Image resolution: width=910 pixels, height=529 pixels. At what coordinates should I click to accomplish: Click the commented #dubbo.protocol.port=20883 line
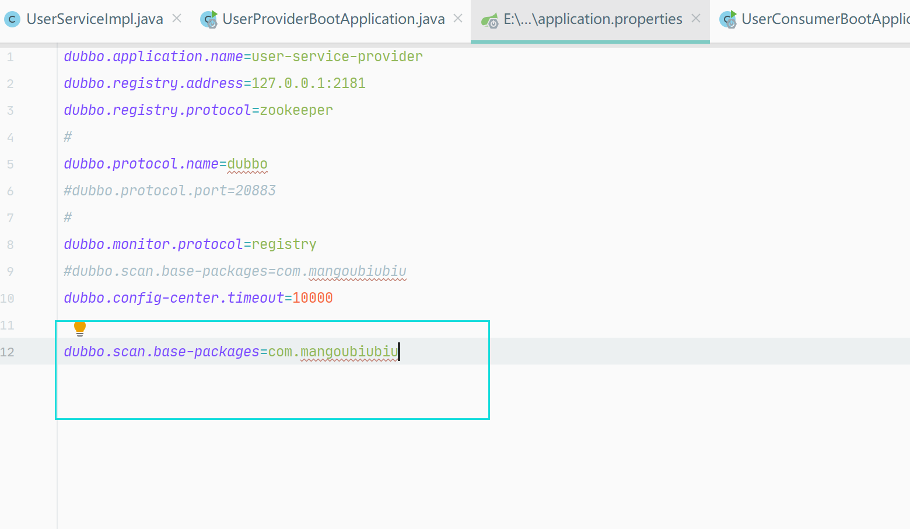pos(170,191)
